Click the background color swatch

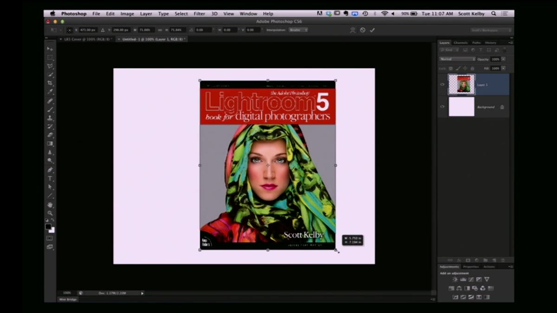tap(52, 230)
